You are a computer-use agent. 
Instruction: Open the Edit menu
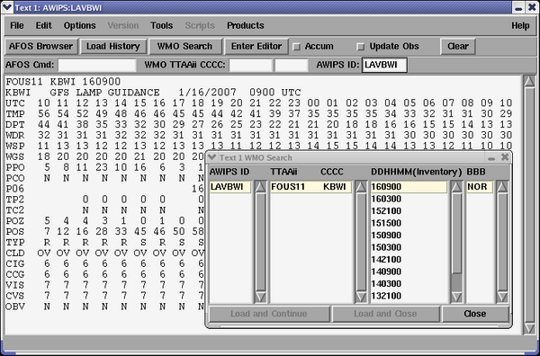[x=44, y=25]
